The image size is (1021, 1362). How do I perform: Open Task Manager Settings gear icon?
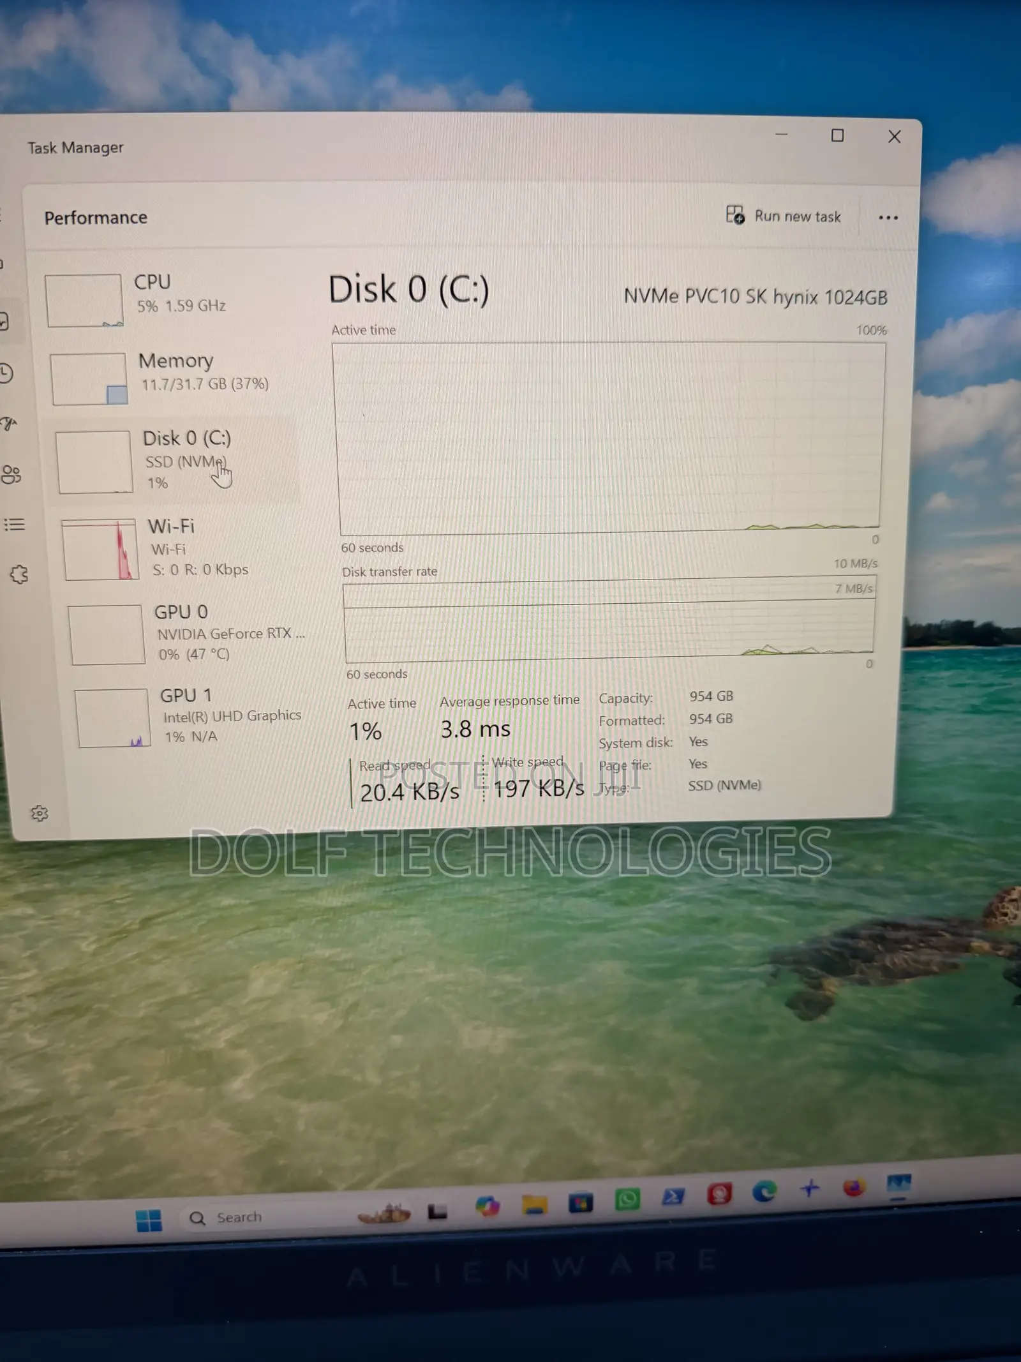click(x=40, y=813)
